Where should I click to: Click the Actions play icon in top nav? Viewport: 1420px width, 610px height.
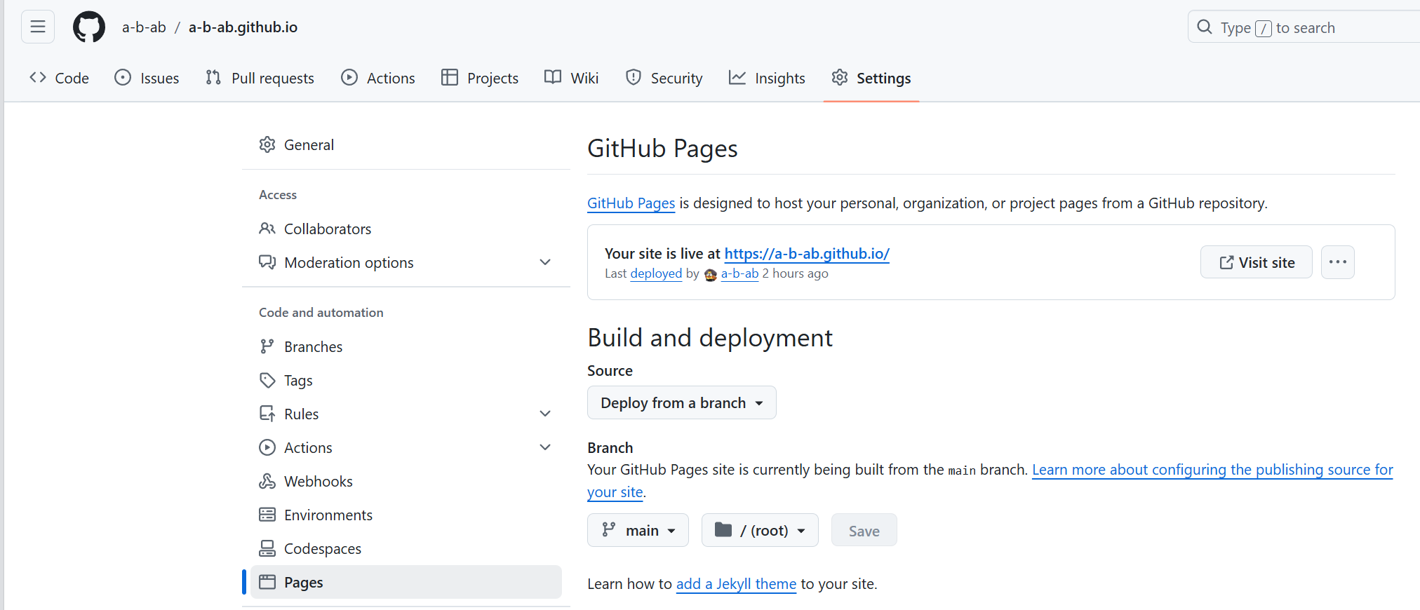[349, 78]
